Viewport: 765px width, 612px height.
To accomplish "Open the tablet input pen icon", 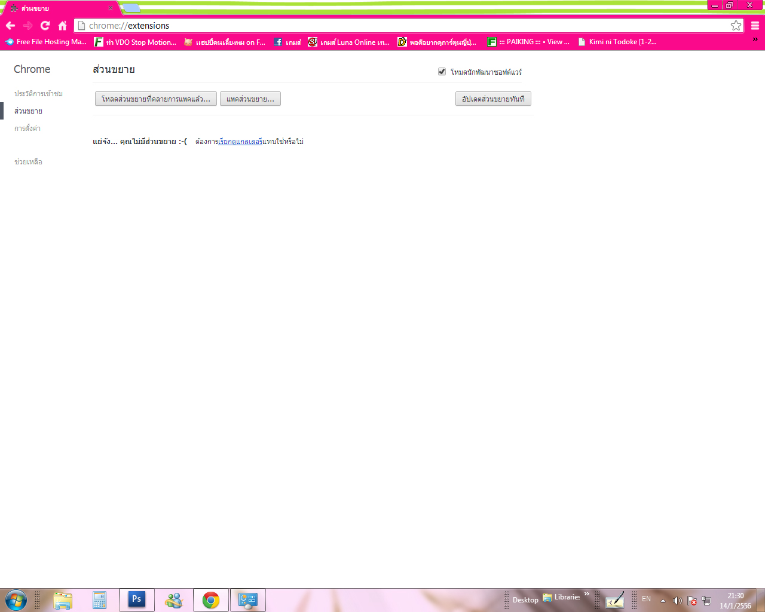I will (615, 599).
